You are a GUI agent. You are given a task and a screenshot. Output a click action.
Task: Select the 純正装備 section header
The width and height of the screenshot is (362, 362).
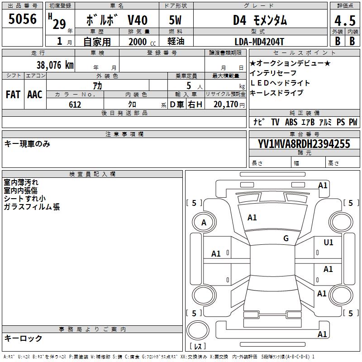click(x=304, y=113)
